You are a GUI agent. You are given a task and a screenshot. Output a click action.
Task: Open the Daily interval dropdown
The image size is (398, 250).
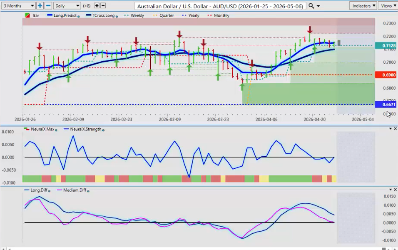[67, 6]
